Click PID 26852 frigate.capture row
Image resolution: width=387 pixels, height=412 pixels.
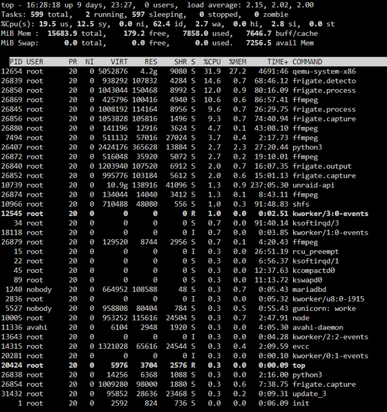[193, 176]
